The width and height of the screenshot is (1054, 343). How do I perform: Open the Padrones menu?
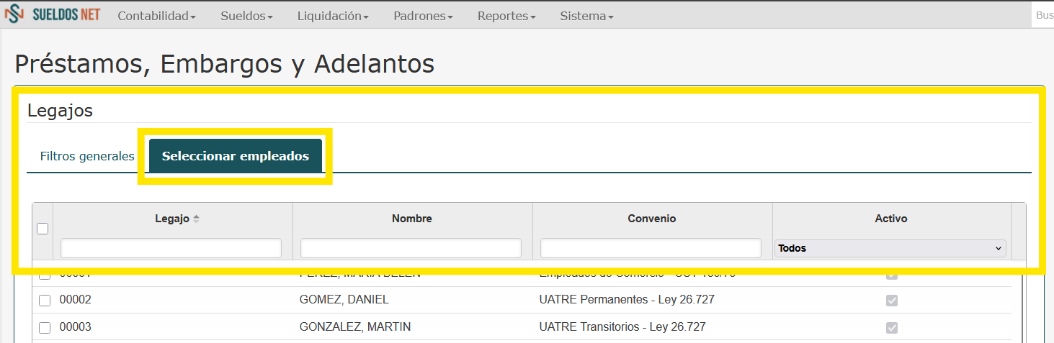pyautogui.click(x=423, y=16)
